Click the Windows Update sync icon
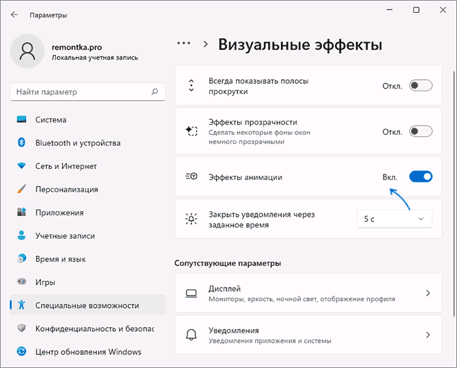457x368 pixels. coord(22,352)
